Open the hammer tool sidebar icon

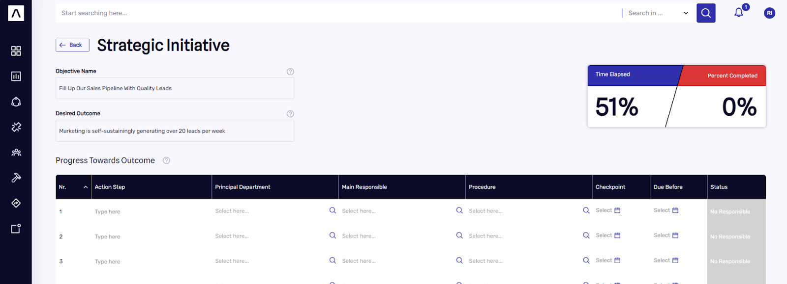coord(16,178)
